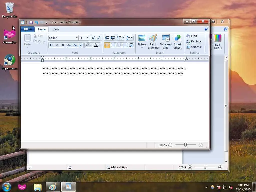Image resolution: width=256 pixels, height=192 pixels.
Task: Click the WordPad zoom slider handle
Action: pos(186,145)
